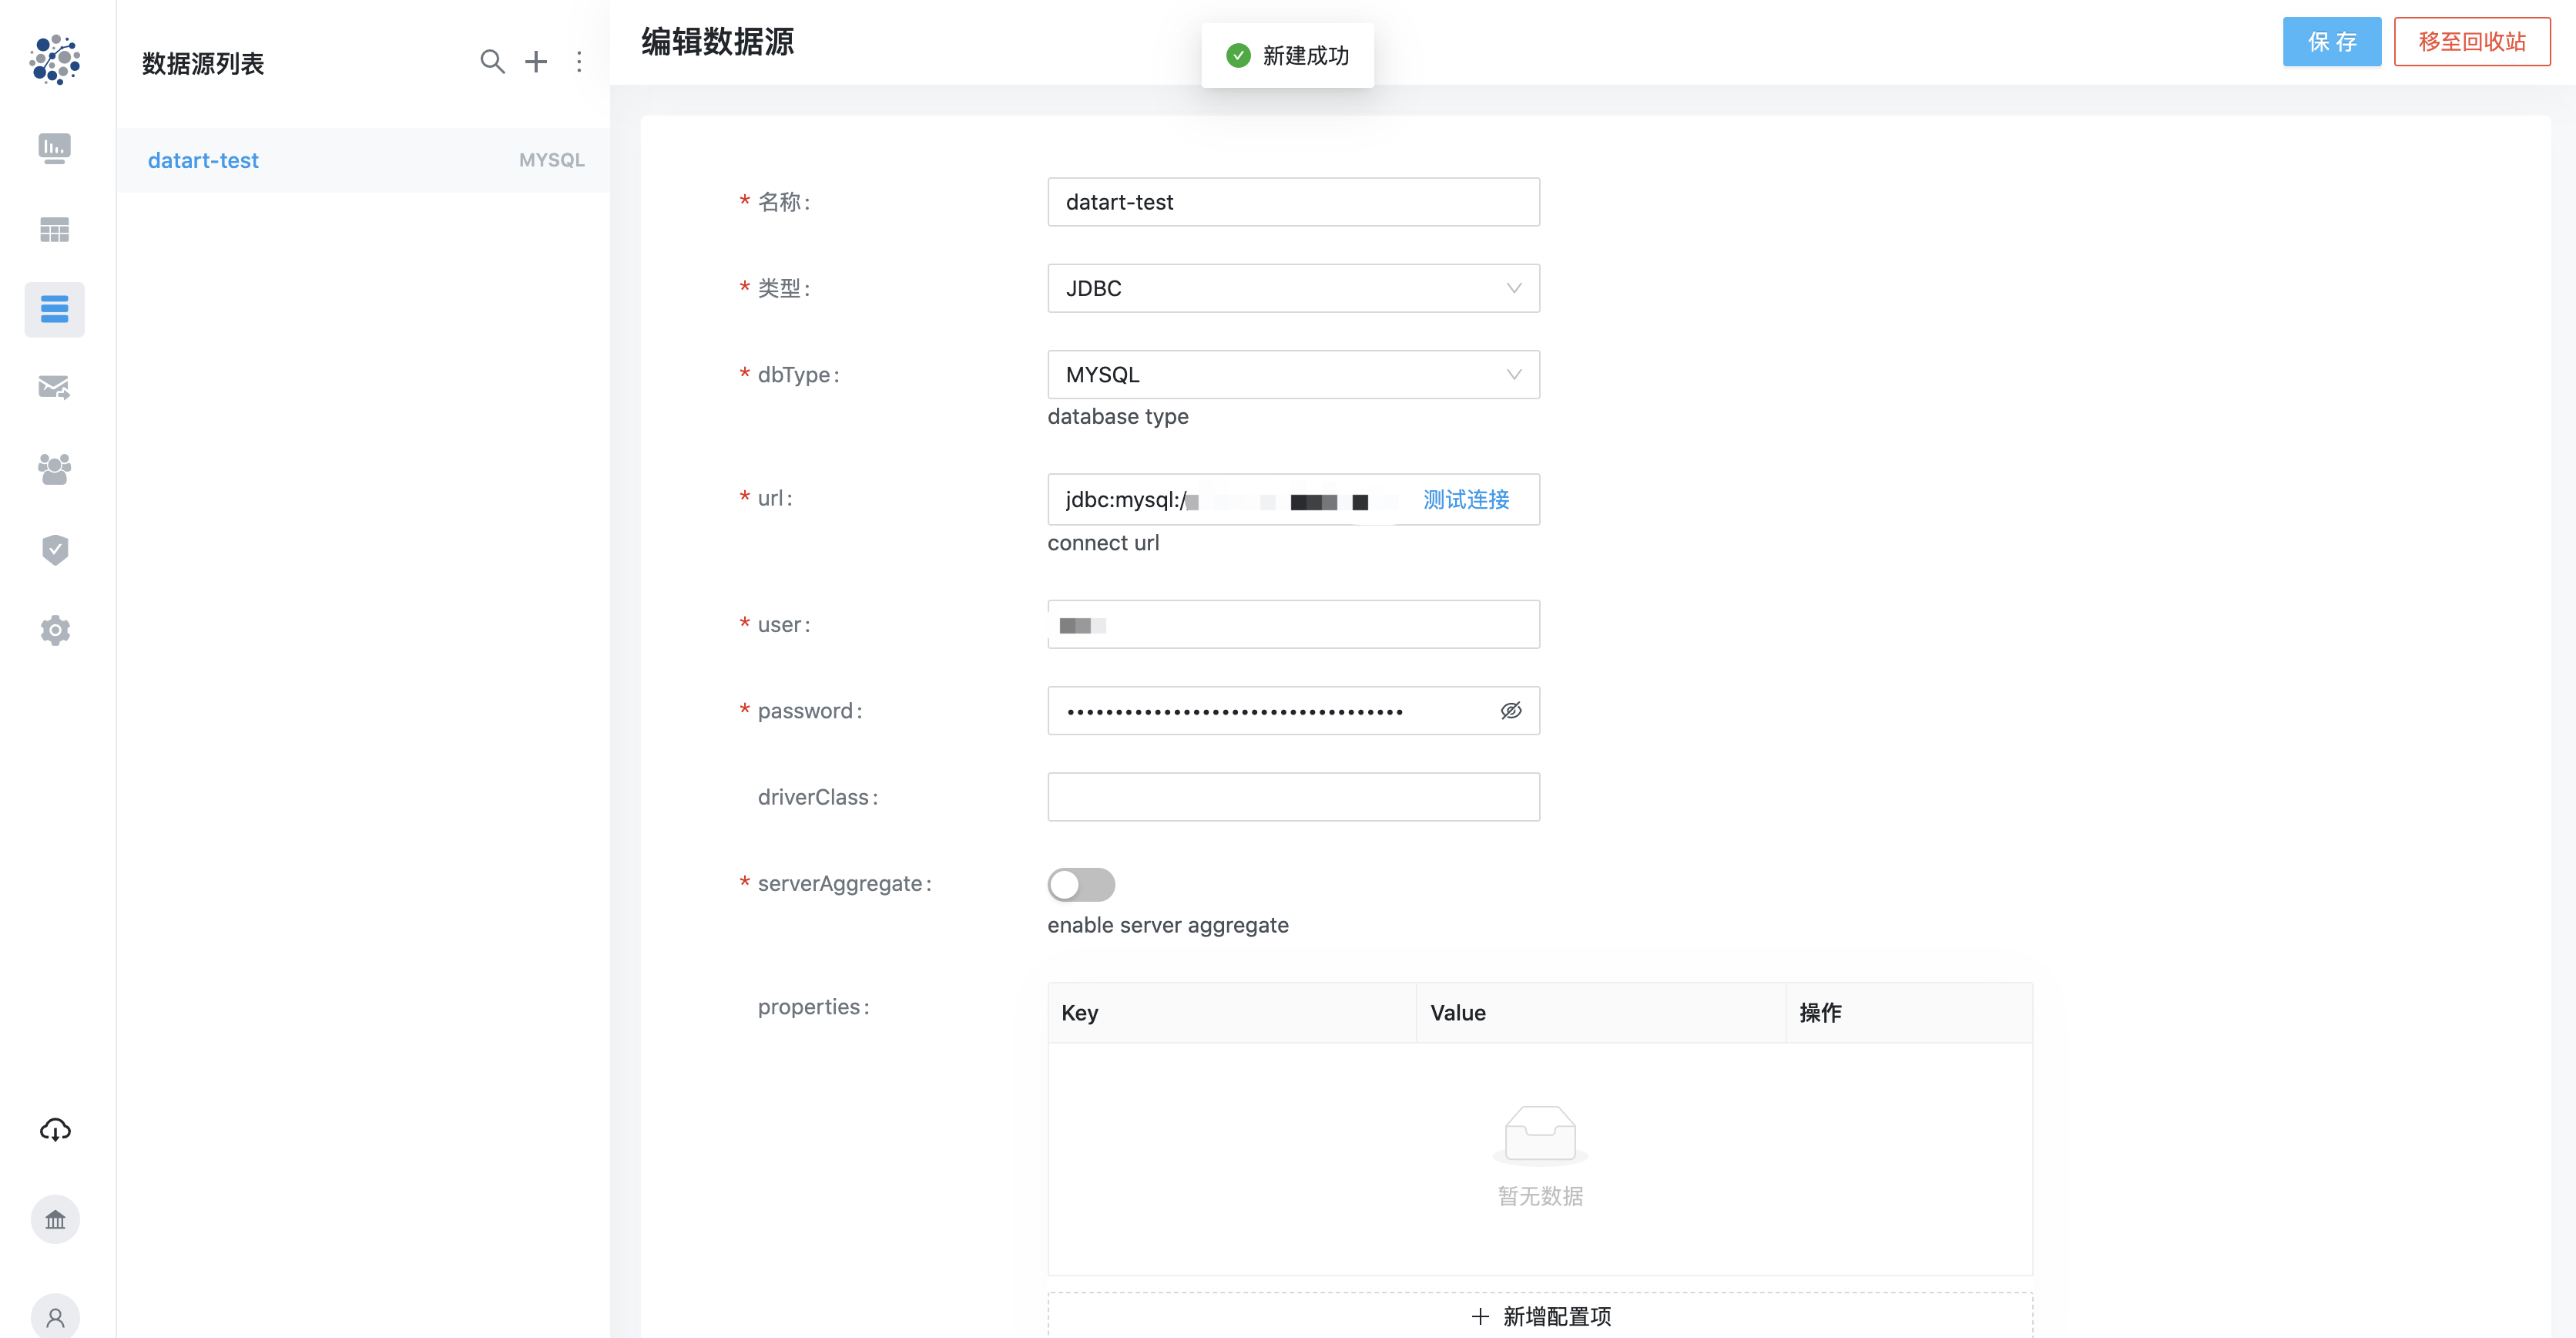This screenshot has height=1338, width=2576.
Task: Open the data source list more menu
Action: point(579,62)
